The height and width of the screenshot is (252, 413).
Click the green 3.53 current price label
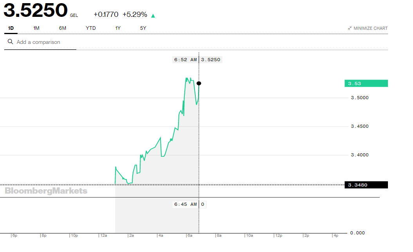(x=366, y=83)
